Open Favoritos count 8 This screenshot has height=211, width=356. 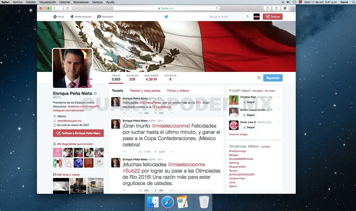(x=170, y=78)
